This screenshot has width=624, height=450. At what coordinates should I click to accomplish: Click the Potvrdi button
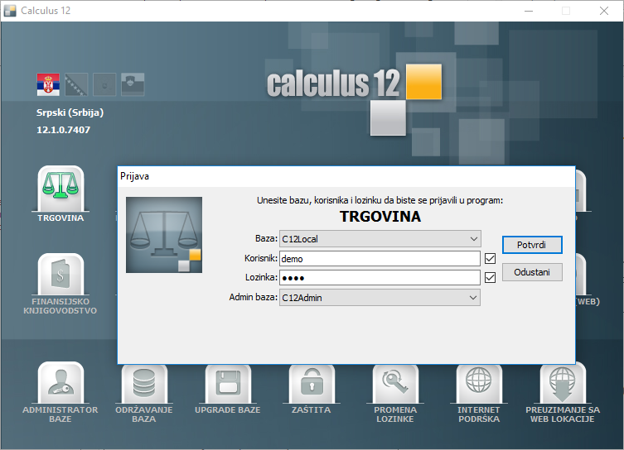click(x=532, y=245)
